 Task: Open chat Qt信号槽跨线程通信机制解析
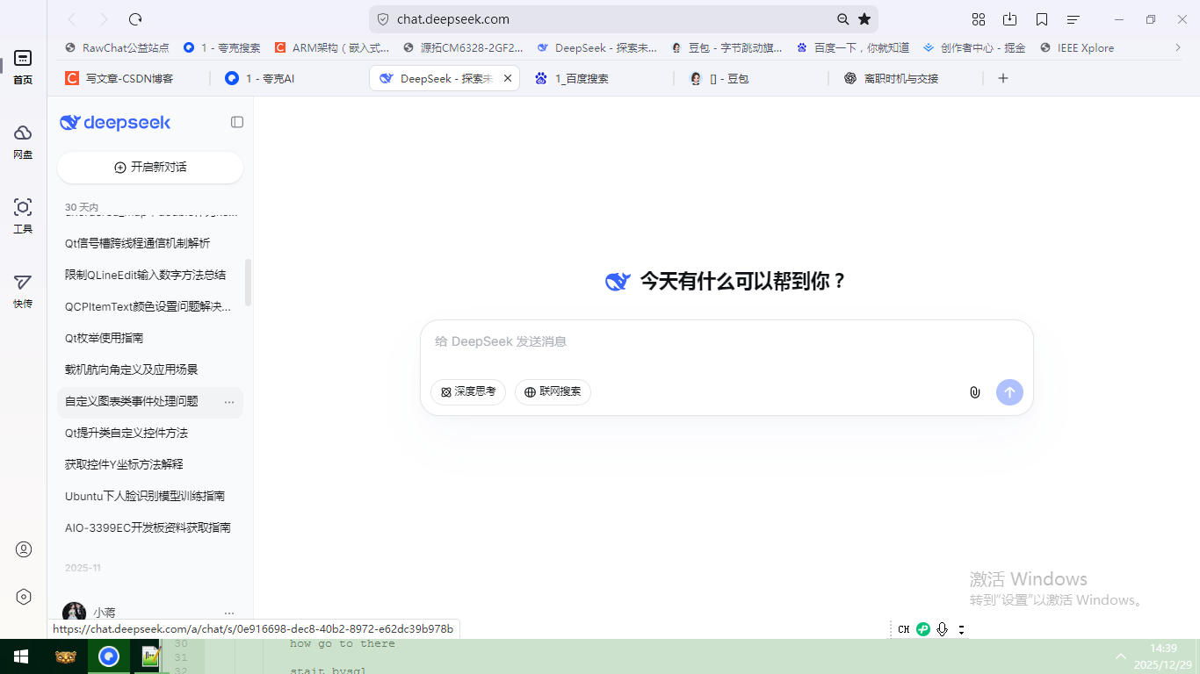coord(150,243)
